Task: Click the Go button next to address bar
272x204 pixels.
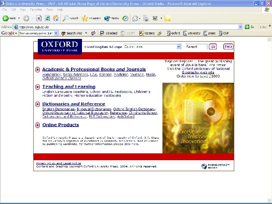Action: click(249, 27)
